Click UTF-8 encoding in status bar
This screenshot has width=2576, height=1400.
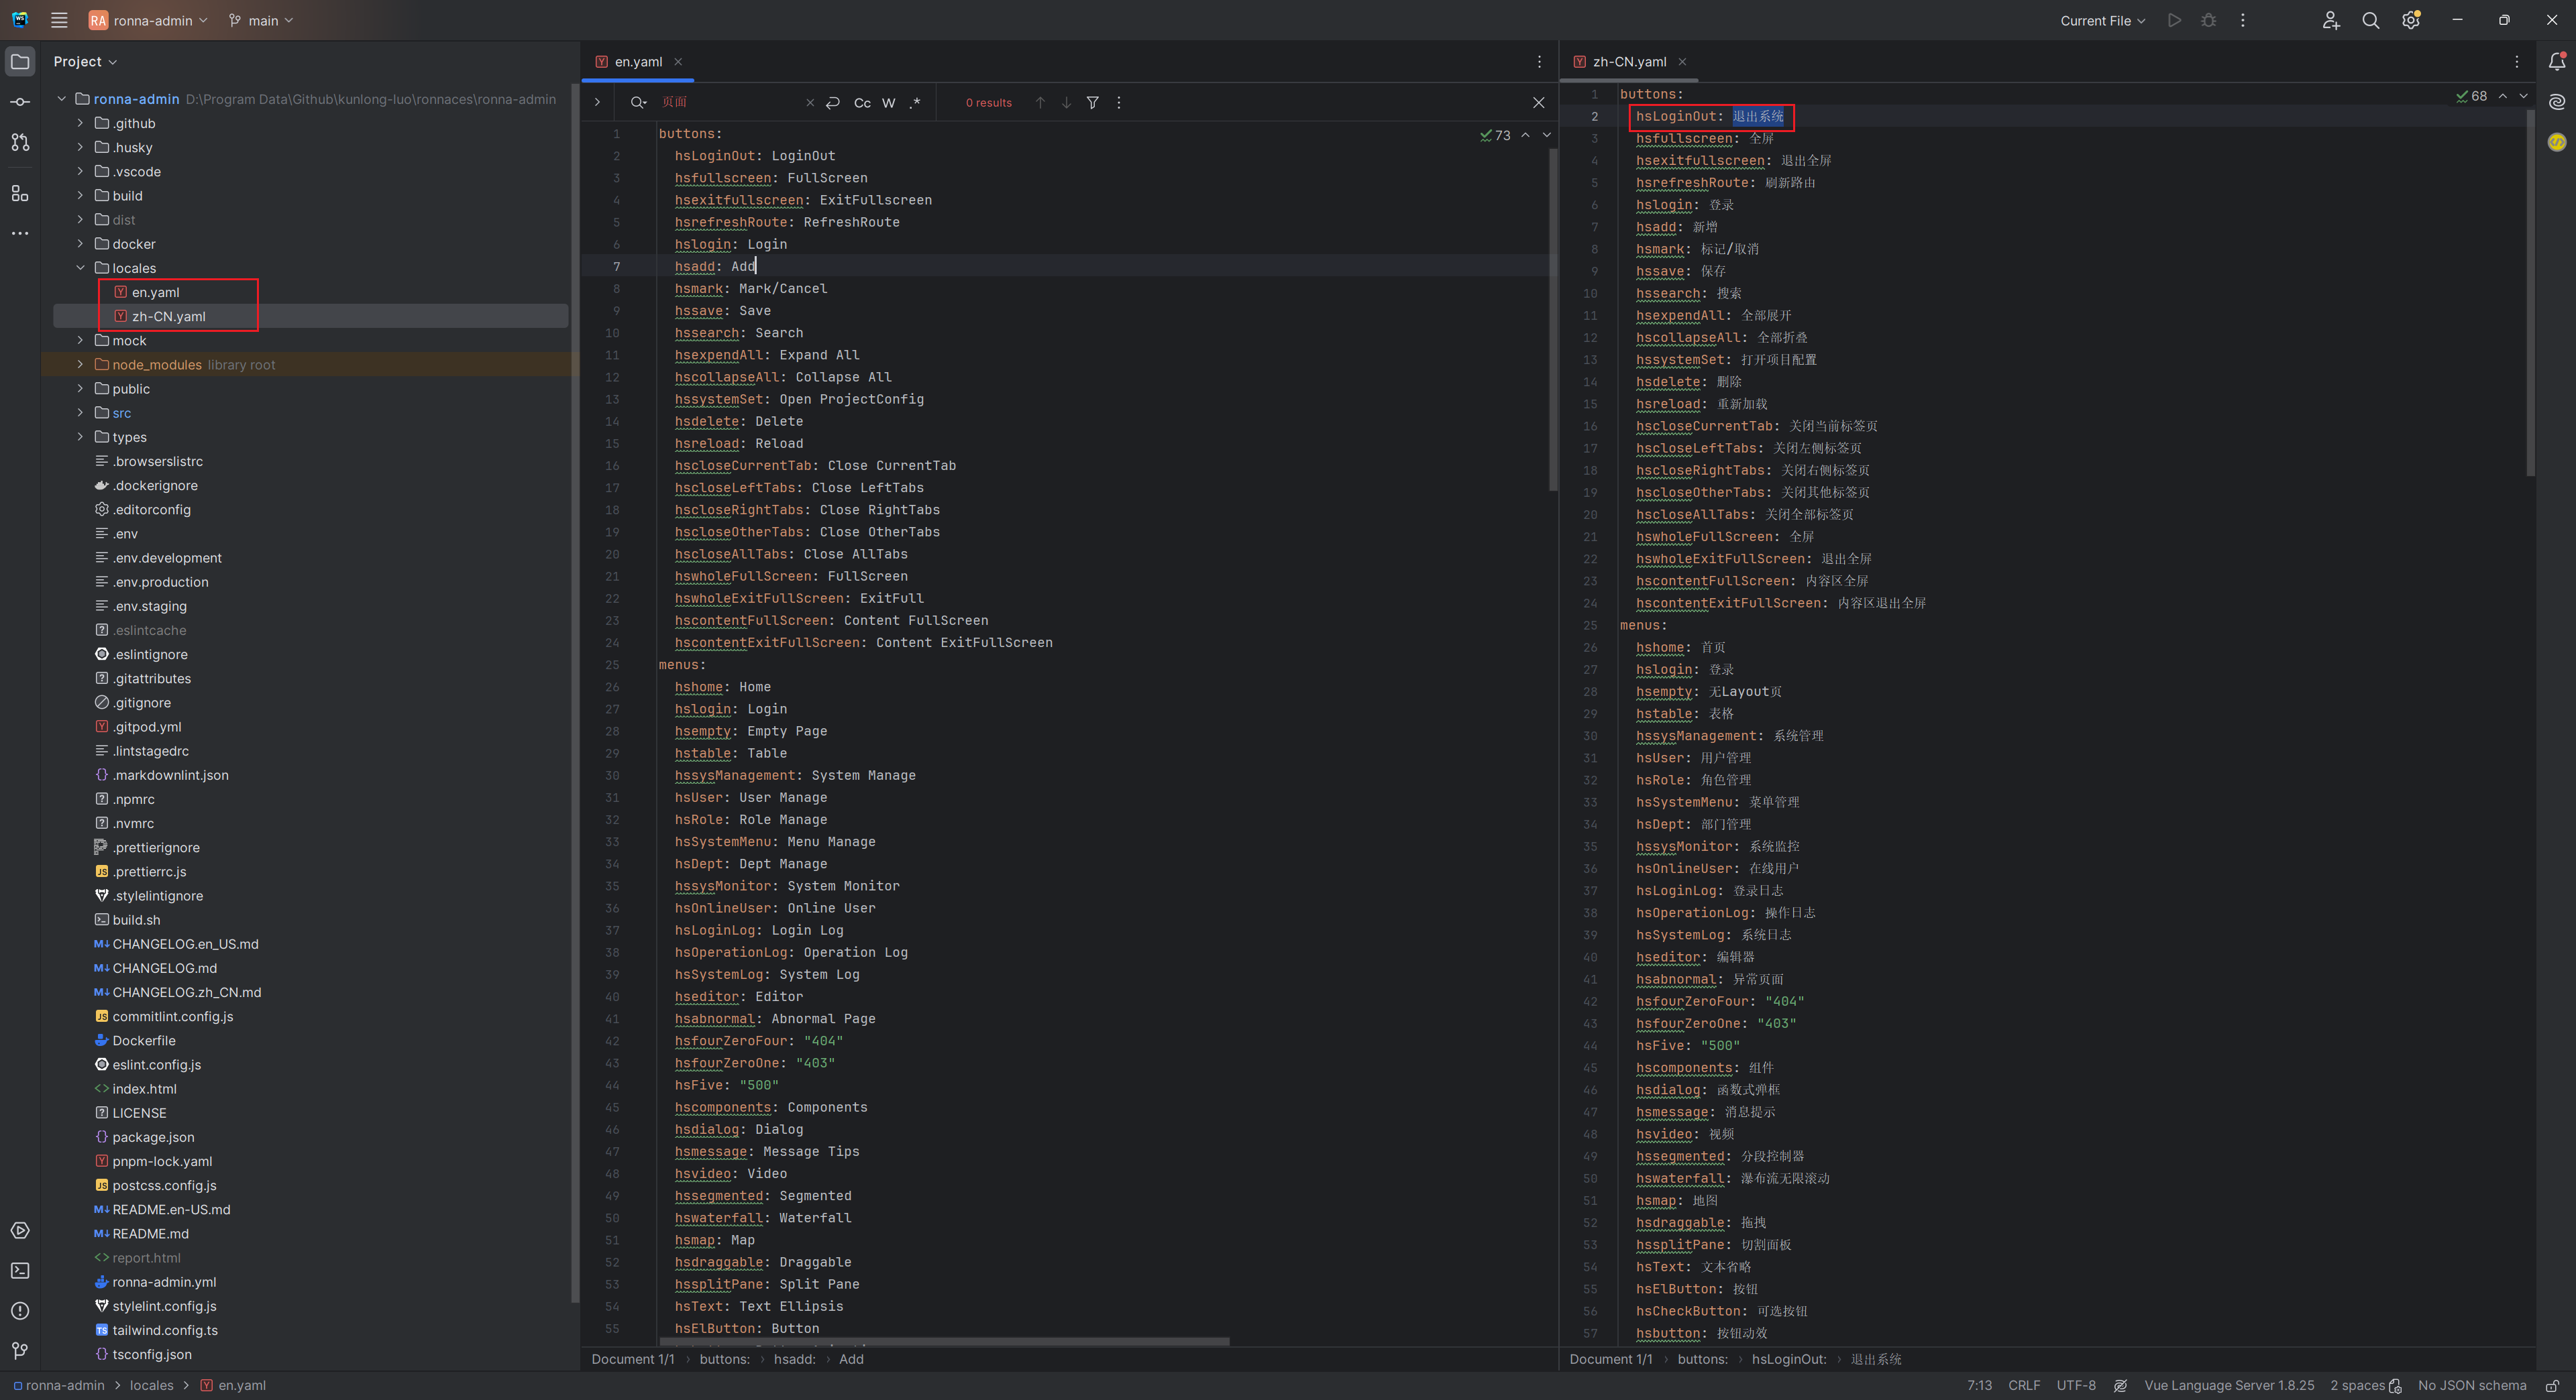[x=2076, y=1385]
